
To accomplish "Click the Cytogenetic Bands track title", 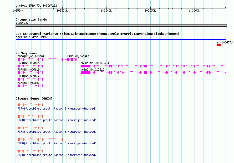I will pos(31,19).
